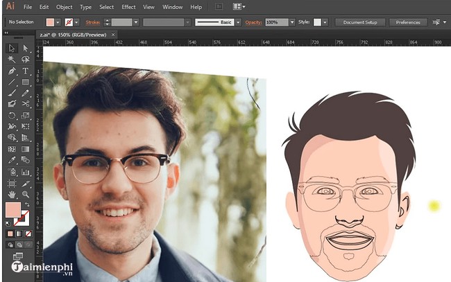
Task: Open the Effect menu
Action: (128, 7)
